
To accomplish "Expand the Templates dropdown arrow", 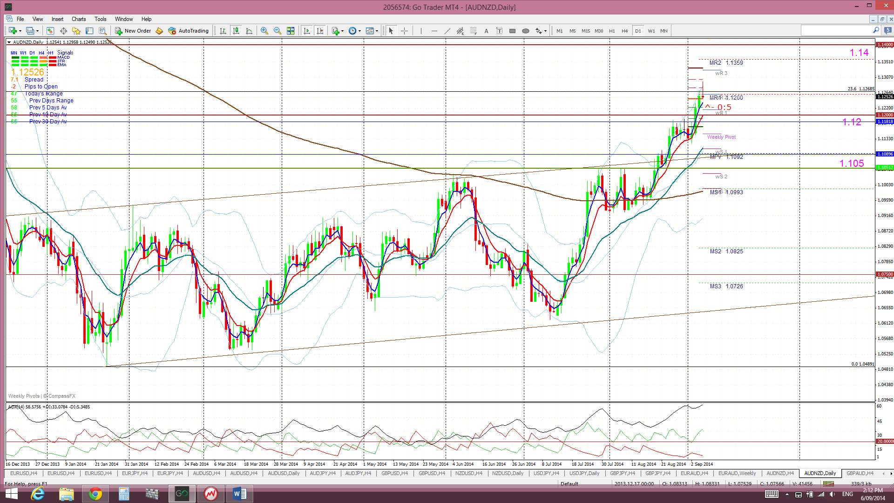I will 377,31.
